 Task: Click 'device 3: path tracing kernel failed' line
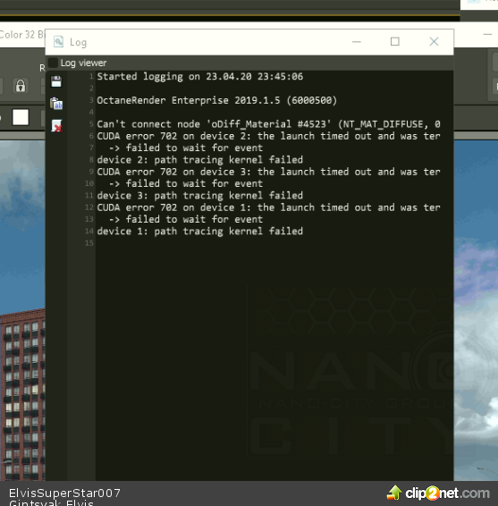tap(200, 196)
